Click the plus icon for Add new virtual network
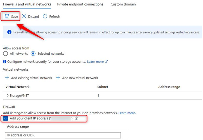Image resolution: width=203 pixels, height=140 pixels. click(58, 77)
